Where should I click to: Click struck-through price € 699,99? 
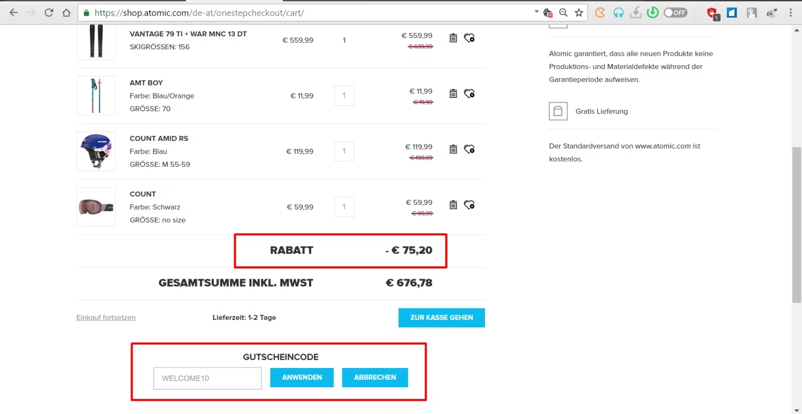coord(421,47)
